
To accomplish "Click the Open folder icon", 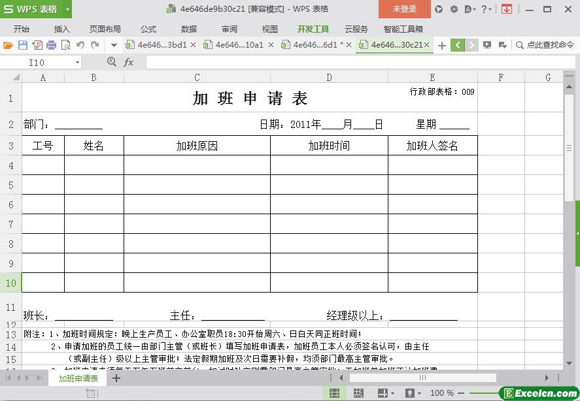I will (x=8, y=45).
